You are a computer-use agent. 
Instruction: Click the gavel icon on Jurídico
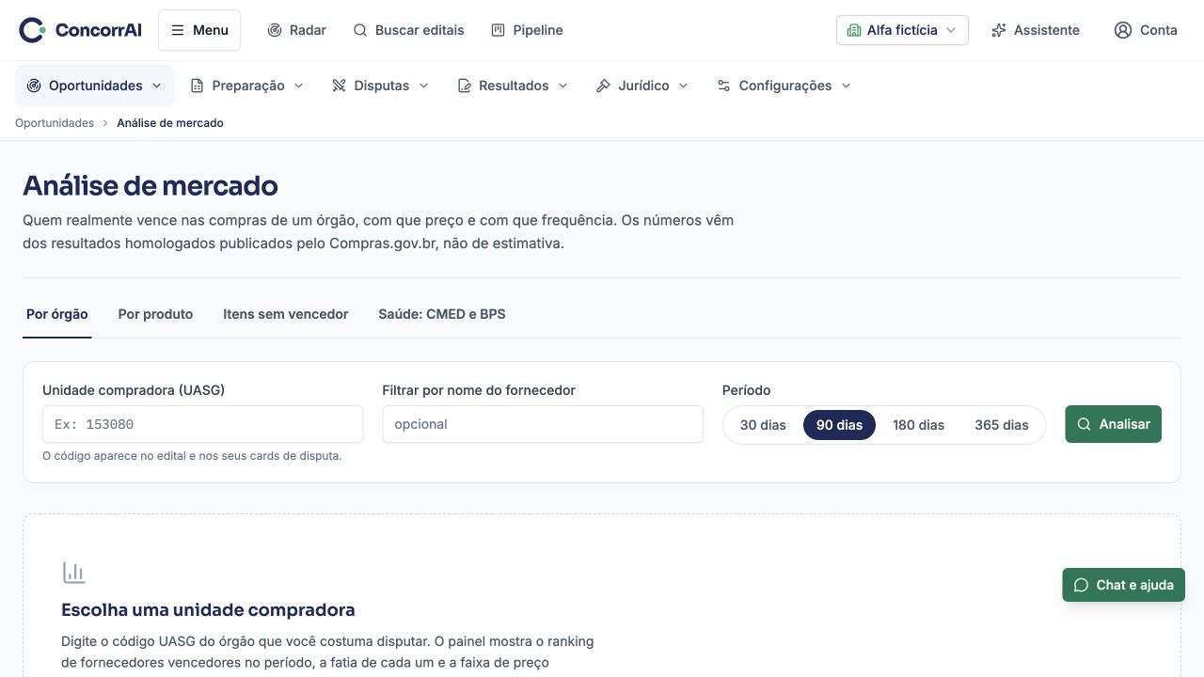coord(603,86)
